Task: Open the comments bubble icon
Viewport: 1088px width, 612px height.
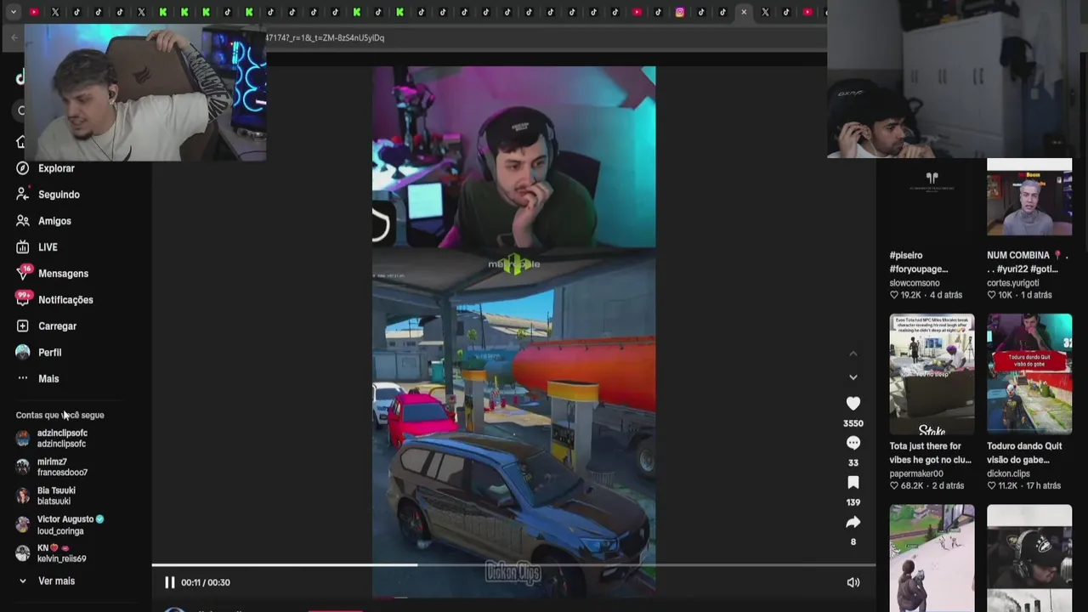Action: coord(853,443)
